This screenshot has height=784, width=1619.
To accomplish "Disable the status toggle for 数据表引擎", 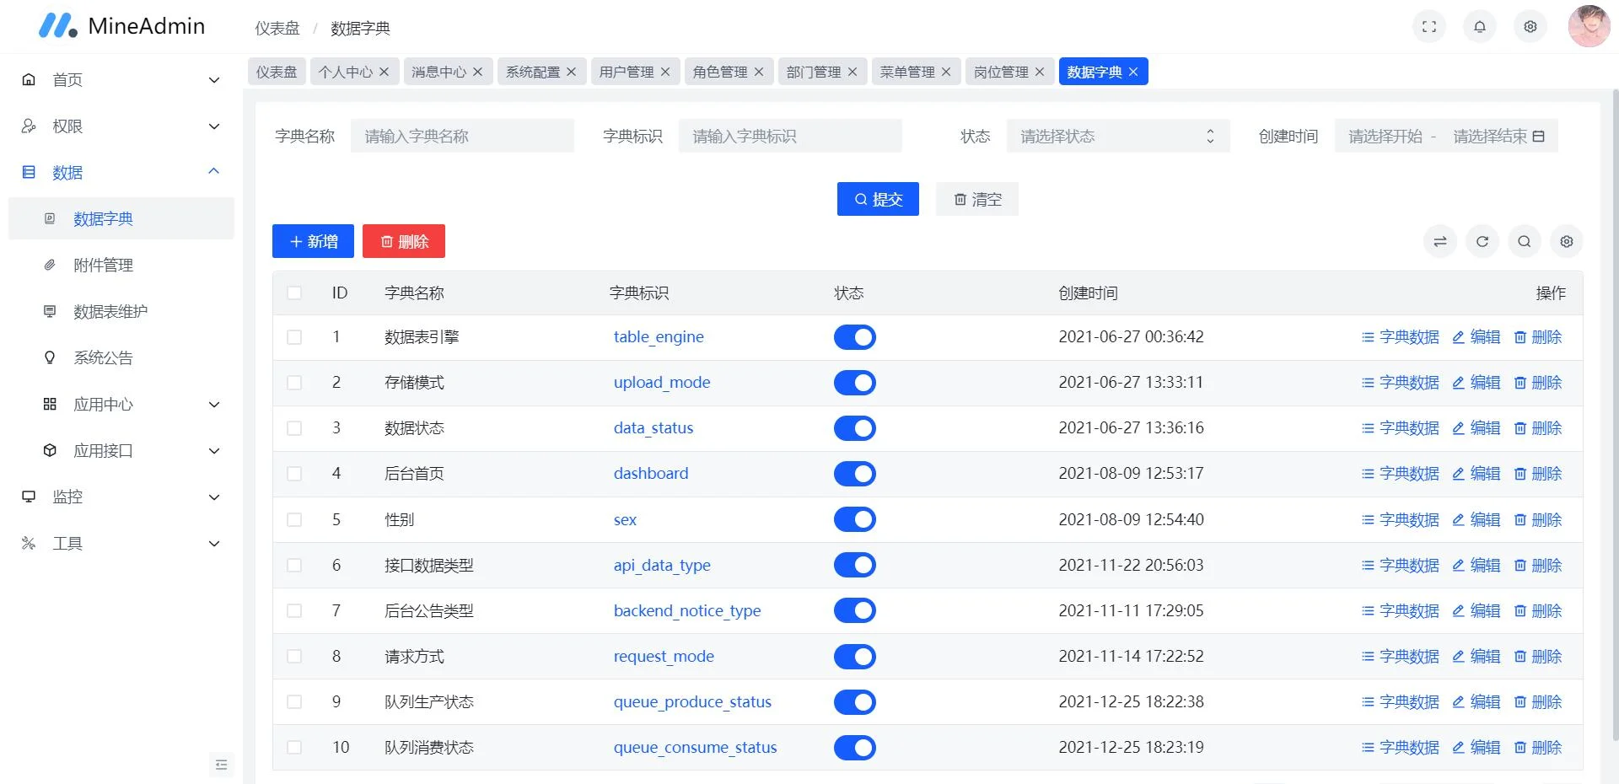I will pos(854,336).
